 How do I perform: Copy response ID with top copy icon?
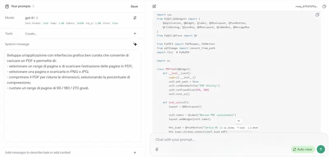[324, 7]
